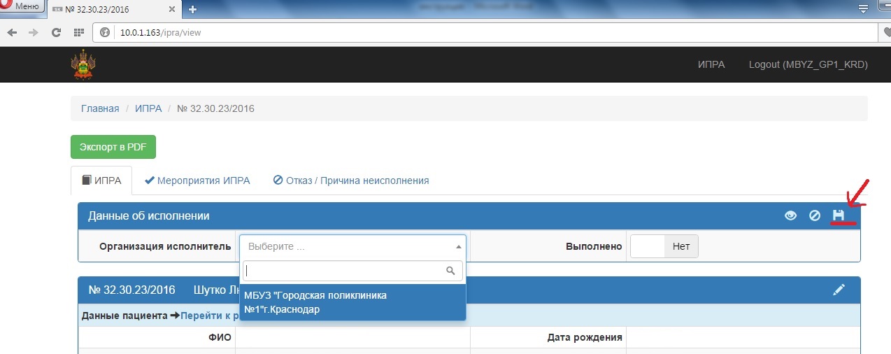
Task: Click the Krasnodar coat of arms logo
Action: click(x=83, y=64)
